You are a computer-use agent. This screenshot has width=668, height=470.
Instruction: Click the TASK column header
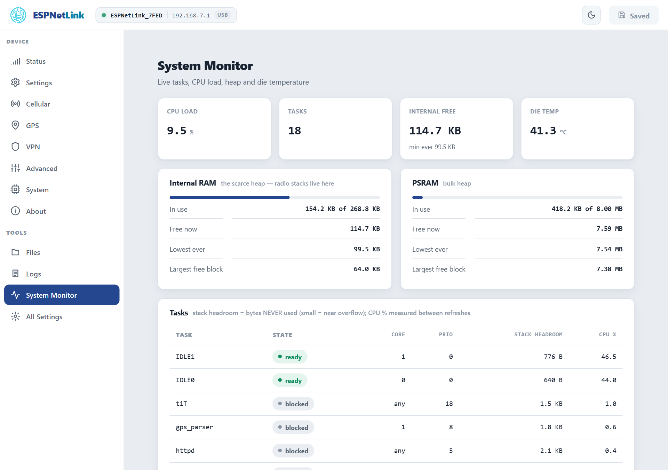click(x=184, y=335)
